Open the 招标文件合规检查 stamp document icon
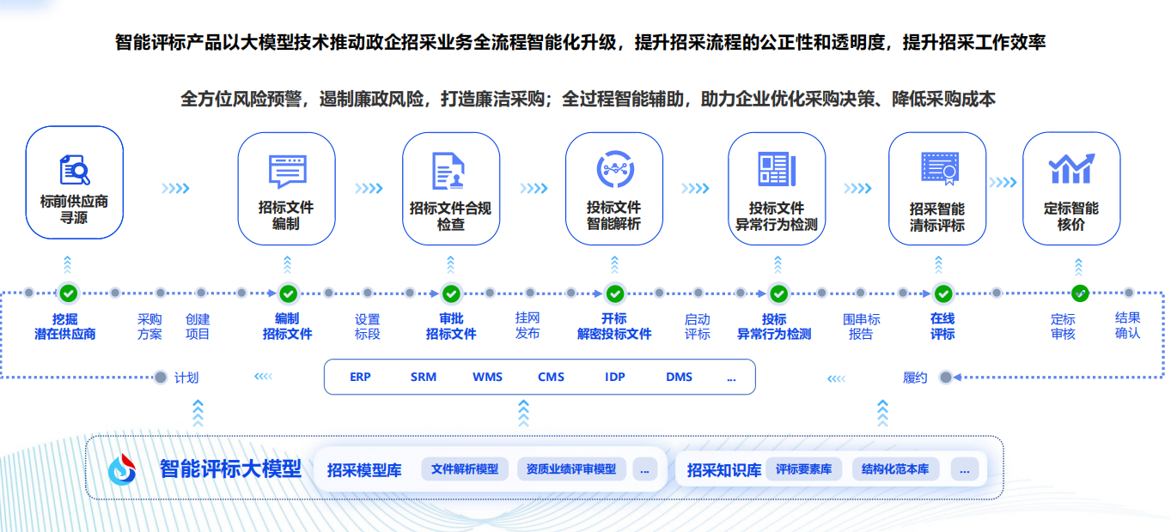The height and width of the screenshot is (532, 1171). [x=449, y=171]
